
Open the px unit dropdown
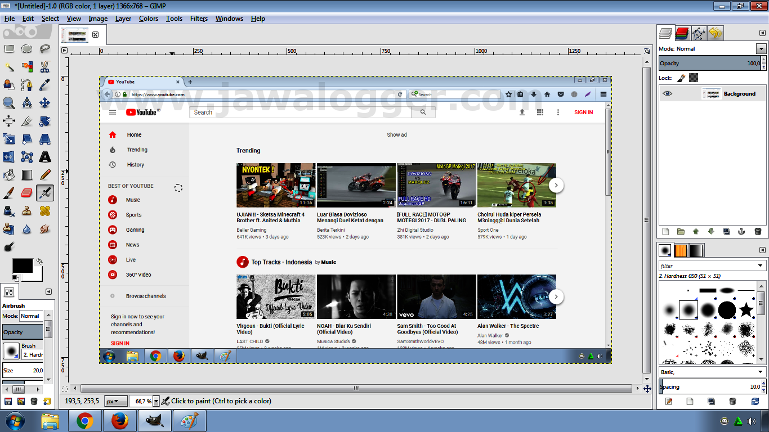tap(116, 401)
